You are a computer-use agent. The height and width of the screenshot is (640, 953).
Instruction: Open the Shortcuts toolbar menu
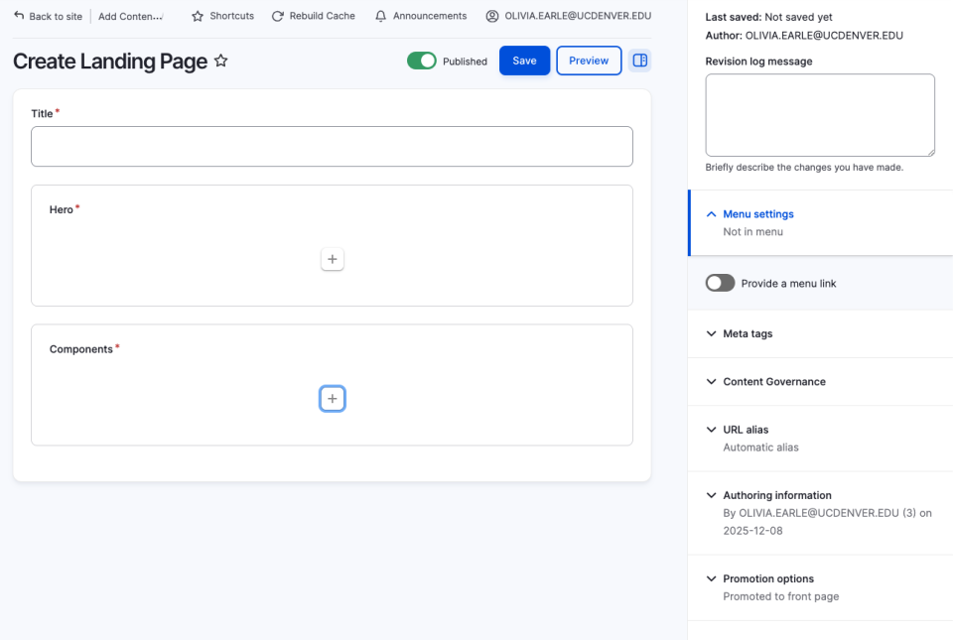pyautogui.click(x=223, y=17)
